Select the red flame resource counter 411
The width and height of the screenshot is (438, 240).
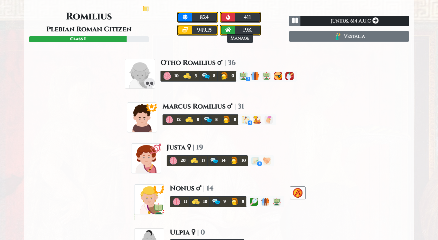(x=240, y=17)
